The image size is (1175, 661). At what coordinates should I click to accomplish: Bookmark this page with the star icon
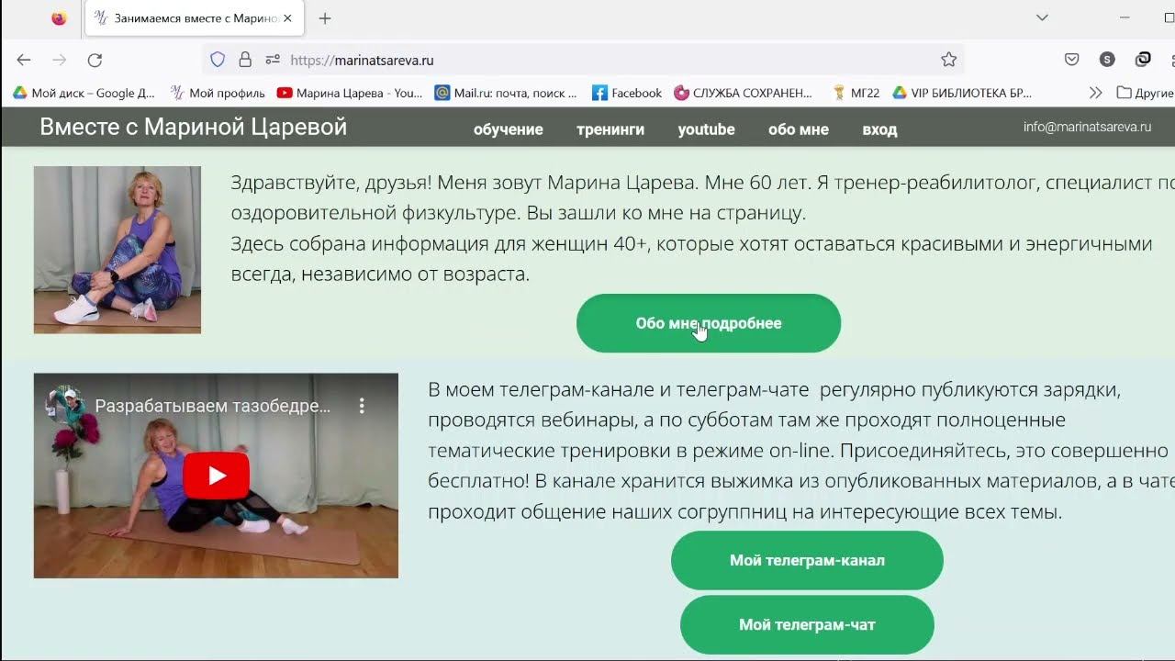[x=949, y=60]
